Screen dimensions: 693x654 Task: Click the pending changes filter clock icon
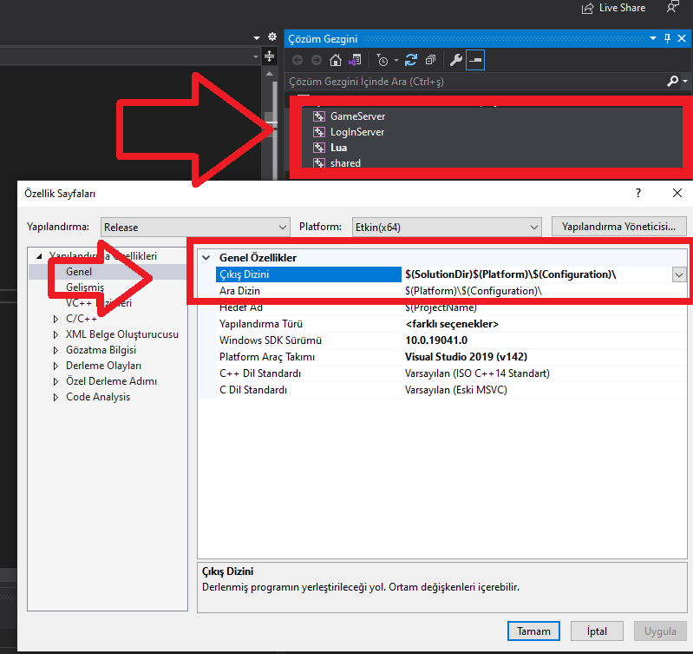click(x=382, y=60)
